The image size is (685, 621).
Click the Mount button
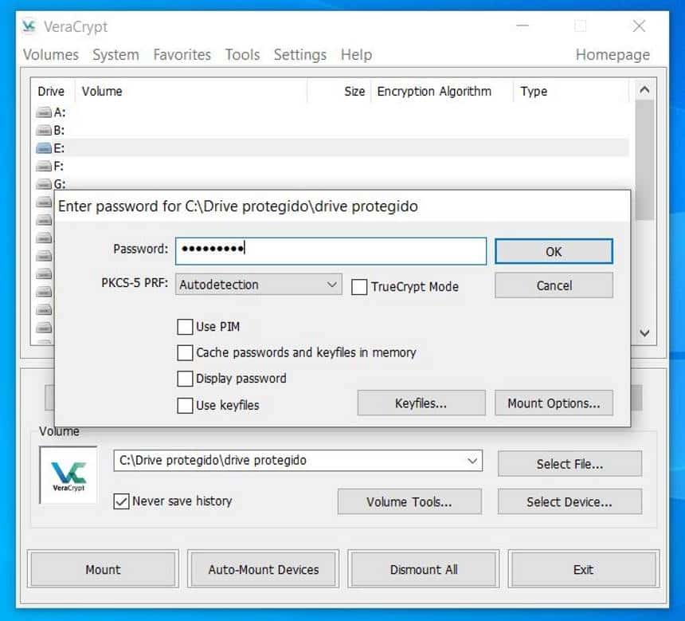(103, 569)
